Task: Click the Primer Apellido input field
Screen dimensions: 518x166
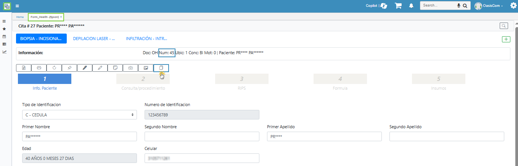Action: tap(324, 137)
